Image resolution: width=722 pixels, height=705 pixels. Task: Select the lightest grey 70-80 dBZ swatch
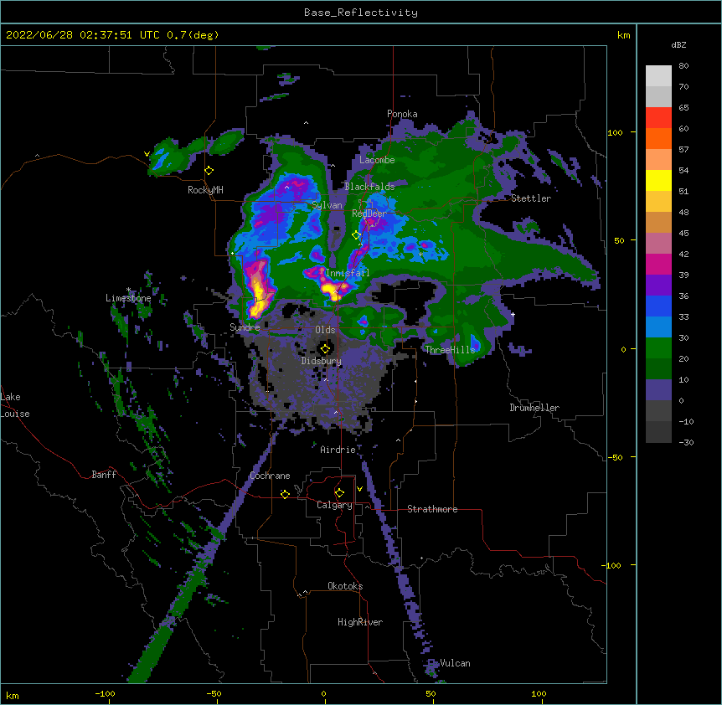658,76
